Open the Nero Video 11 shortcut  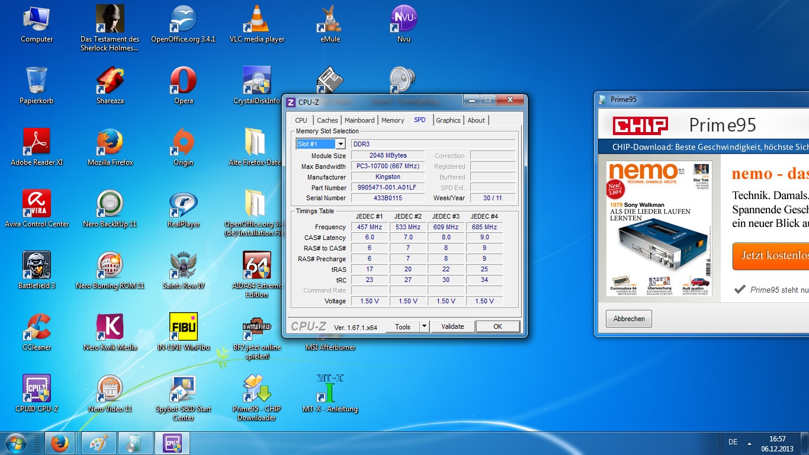(x=110, y=393)
